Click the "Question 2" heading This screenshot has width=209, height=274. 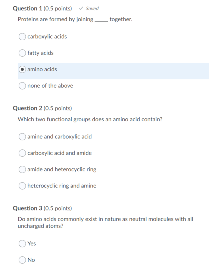pyautogui.click(x=28, y=108)
